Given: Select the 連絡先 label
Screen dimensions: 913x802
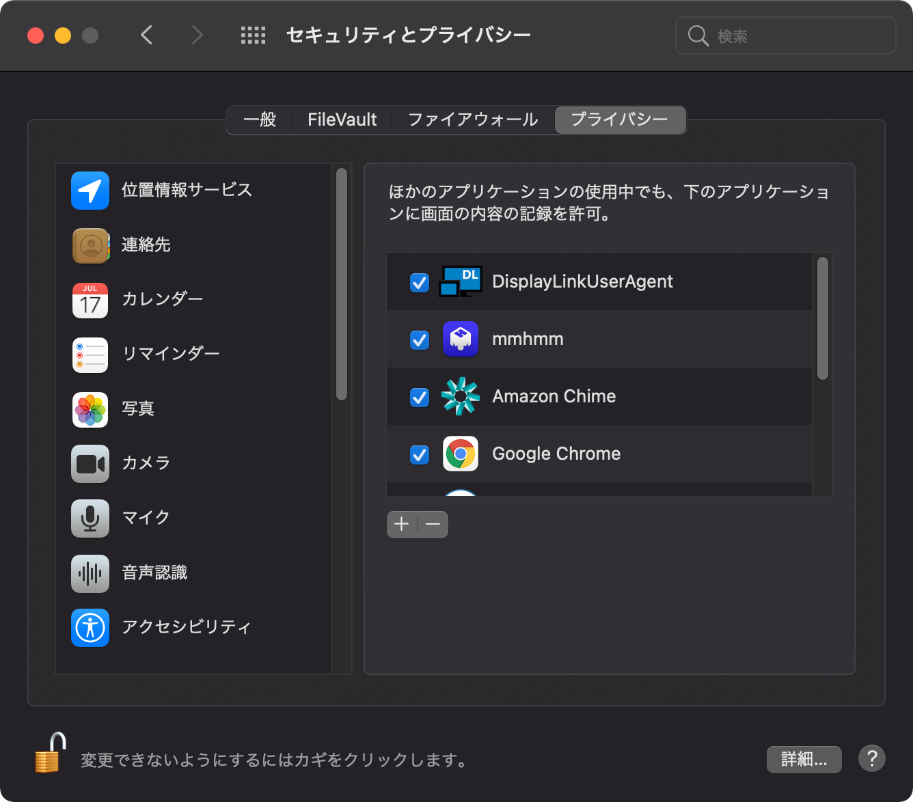Looking at the screenshot, I should tap(146, 245).
